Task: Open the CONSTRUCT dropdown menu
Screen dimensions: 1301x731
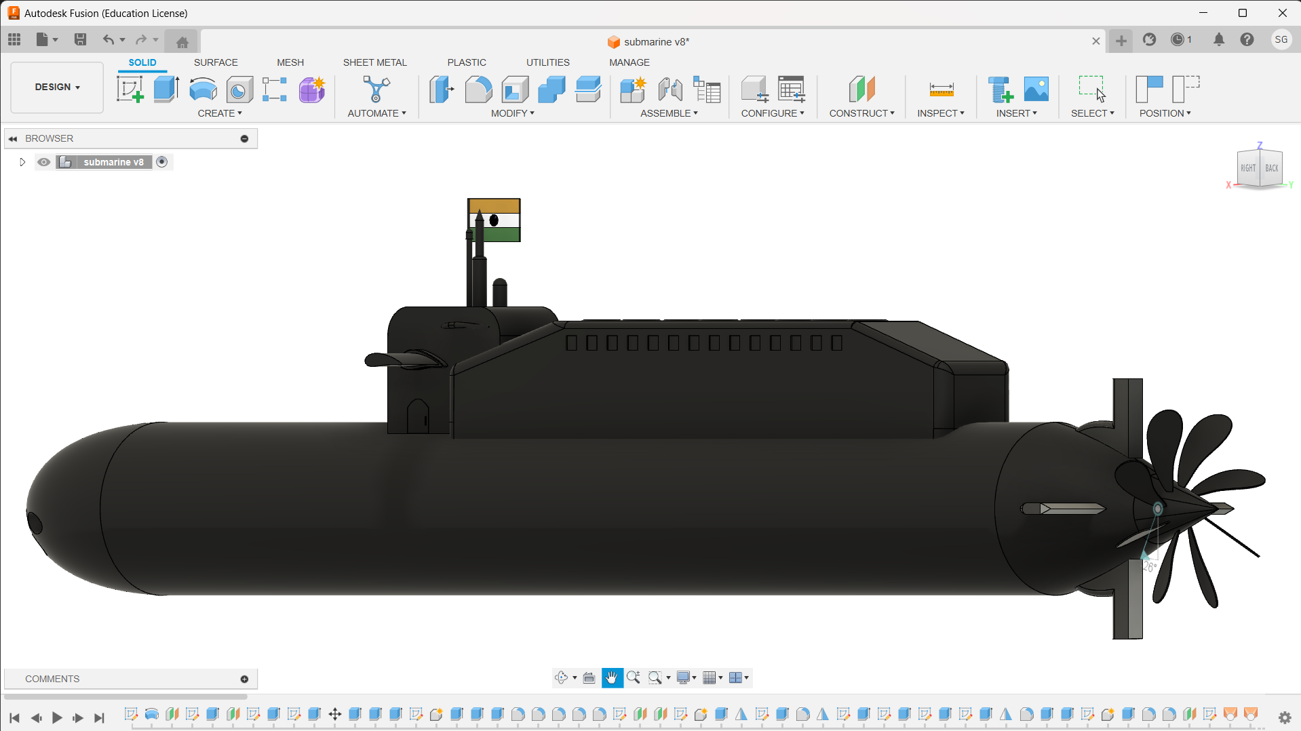Action: click(861, 113)
